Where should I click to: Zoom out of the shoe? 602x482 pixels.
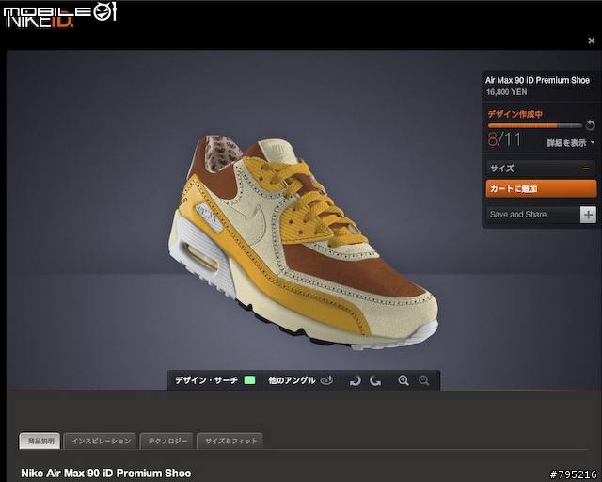click(424, 380)
